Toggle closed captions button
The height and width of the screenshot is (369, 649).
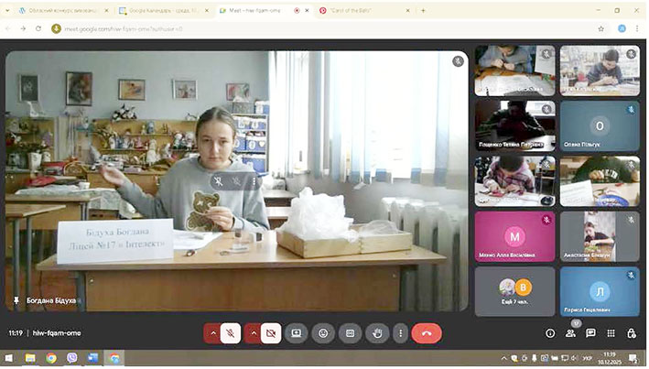350,333
